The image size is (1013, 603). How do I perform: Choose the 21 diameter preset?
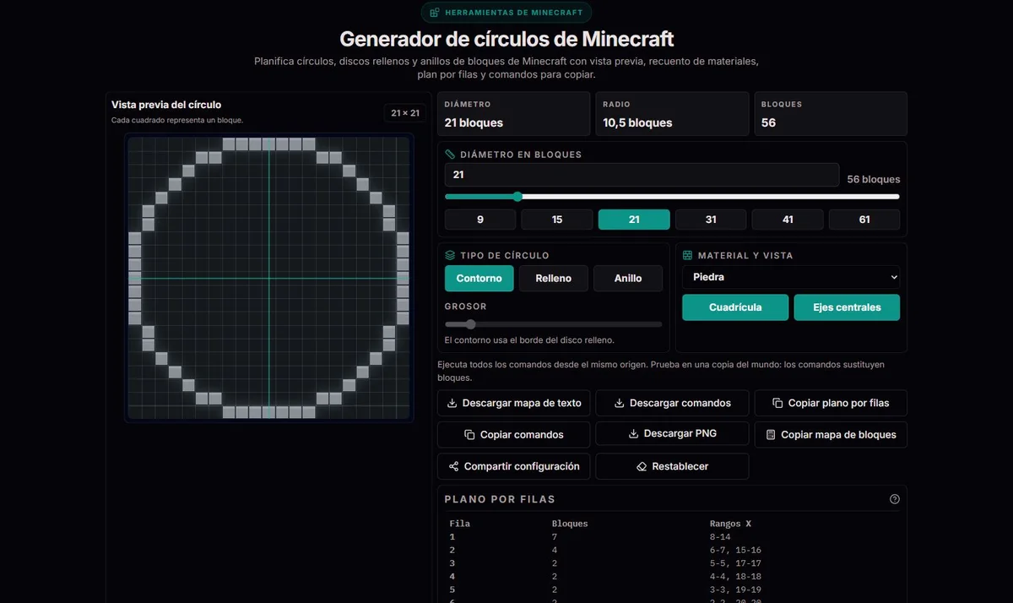point(634,220)
